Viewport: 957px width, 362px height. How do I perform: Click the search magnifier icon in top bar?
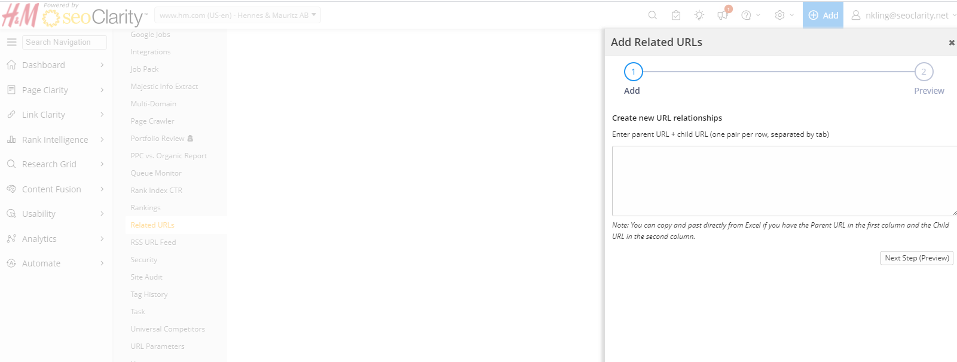pos(652,16)
